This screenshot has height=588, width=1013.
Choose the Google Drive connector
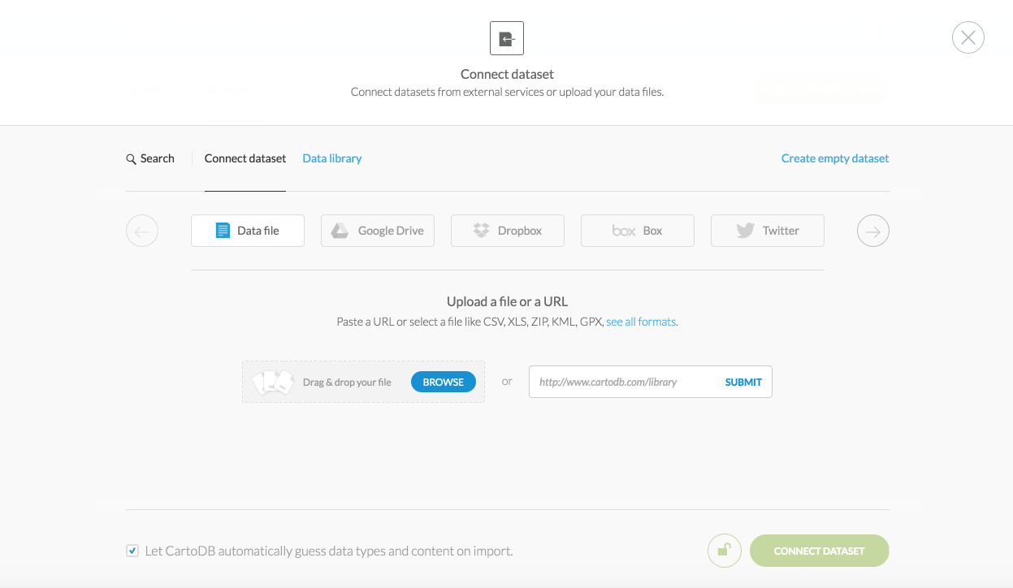click(378, 231)
